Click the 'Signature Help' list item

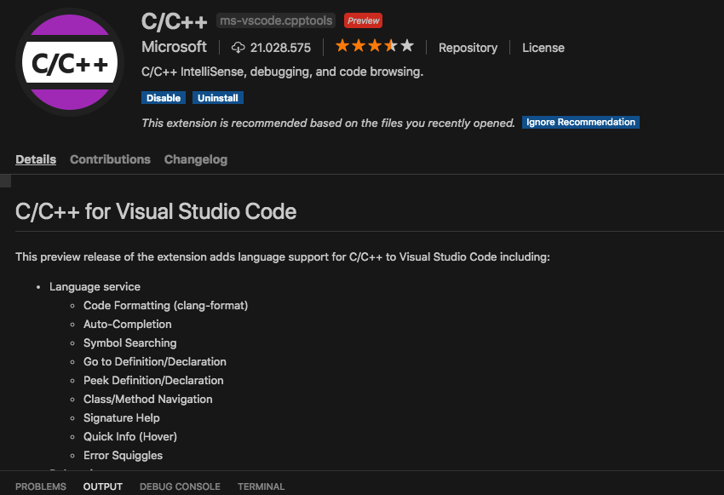(x=122, y=417)
